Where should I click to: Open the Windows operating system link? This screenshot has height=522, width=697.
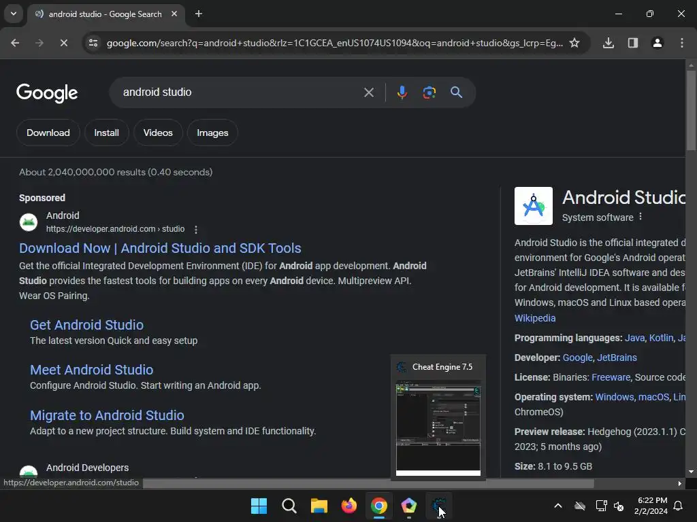coord(615,397)
